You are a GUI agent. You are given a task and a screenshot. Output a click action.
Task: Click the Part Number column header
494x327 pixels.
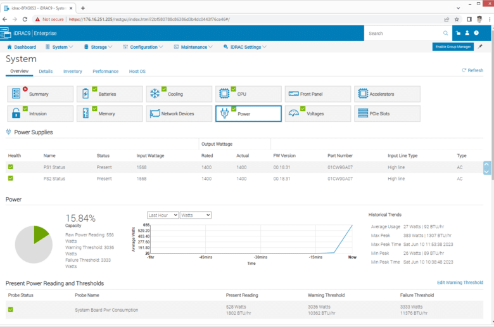pos(340,156)
